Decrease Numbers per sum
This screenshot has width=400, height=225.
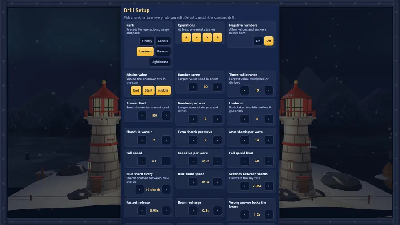pyautogui.click(x=193, y=119)
